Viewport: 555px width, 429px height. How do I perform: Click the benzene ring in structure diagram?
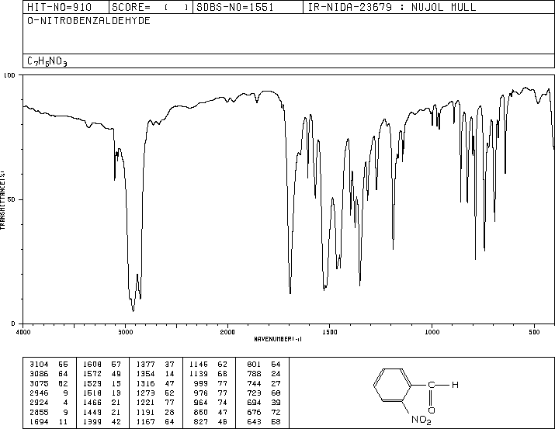click(x=393, y=385)
